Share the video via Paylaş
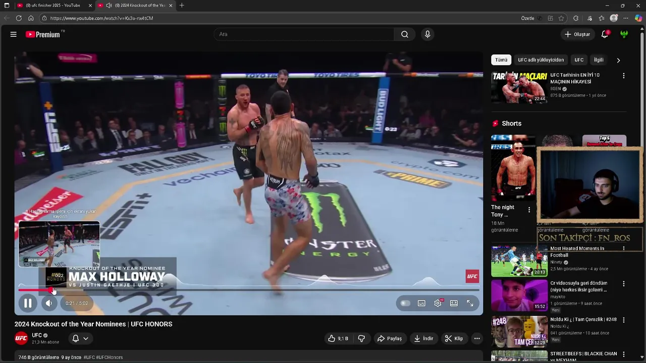This screenshot has width=646, height=363. (x=389, y=338)
